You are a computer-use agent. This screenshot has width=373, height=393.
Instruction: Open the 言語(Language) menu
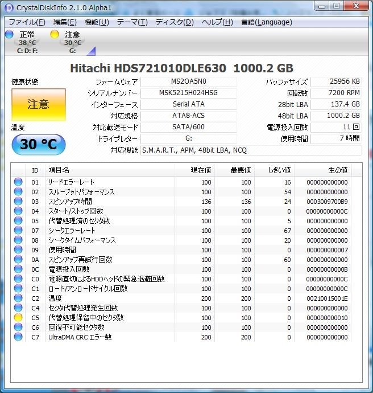tap(267, 22)
